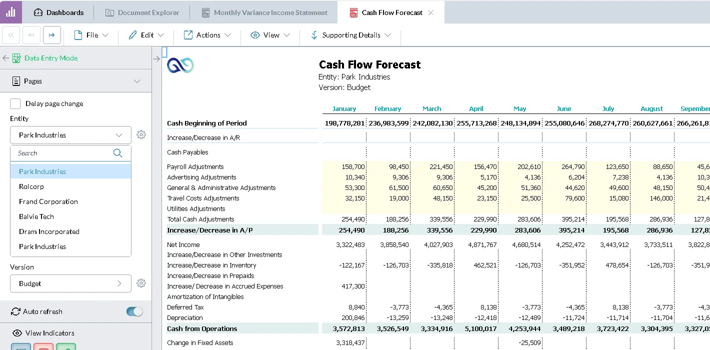Image resolution: width=710 pixels, height=350 pixels.
Task: Close the Cash Flow Forecast tab
Action: [431, 12]
